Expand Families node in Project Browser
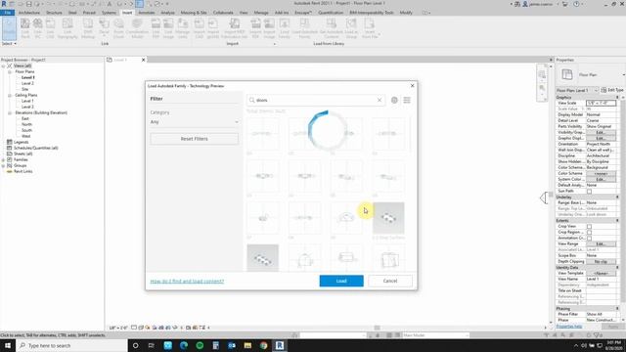The image size is (626, 352). tap(3, 159)
